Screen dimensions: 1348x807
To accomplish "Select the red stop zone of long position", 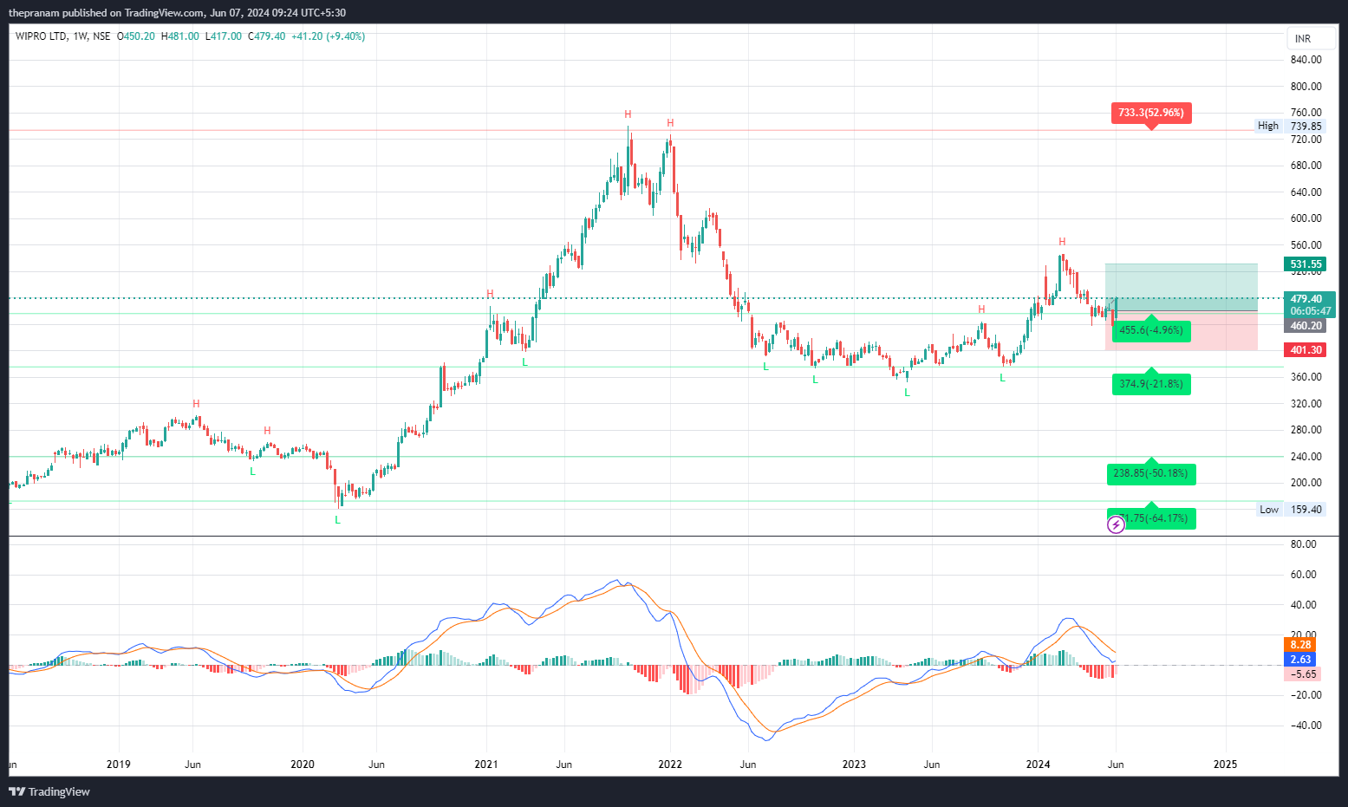I will click(1182, 331).
